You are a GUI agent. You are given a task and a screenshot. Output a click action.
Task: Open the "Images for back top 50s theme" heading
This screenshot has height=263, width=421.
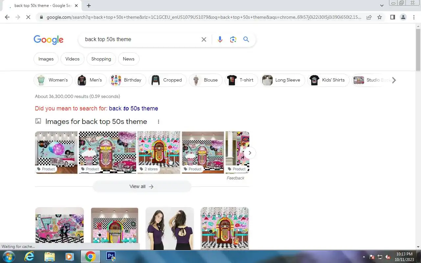[x=96, y=122]
